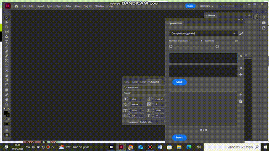Viewport: 269px width, 151px height.
Task: Adjust the Creativity slider handle
Action: (217, 47)
